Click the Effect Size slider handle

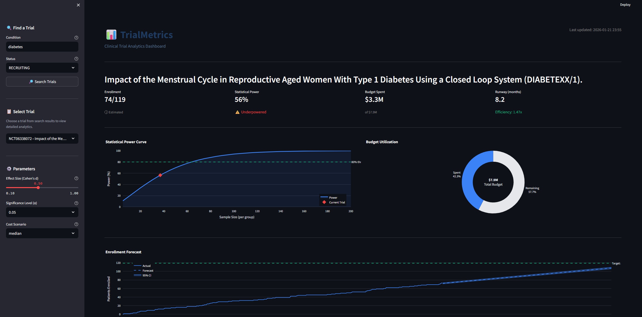pyautogui.click(x=38, y=188)
